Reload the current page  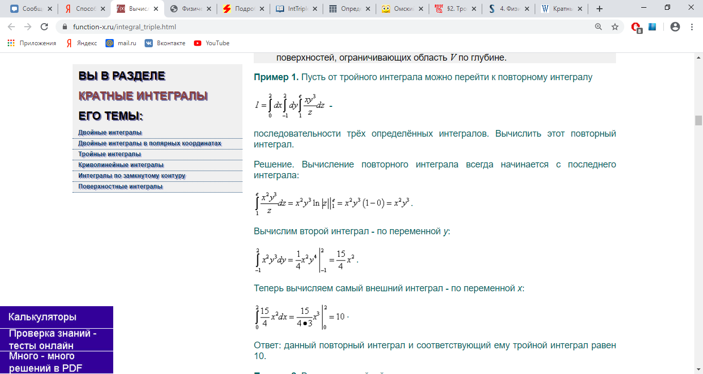click(44, 27)
